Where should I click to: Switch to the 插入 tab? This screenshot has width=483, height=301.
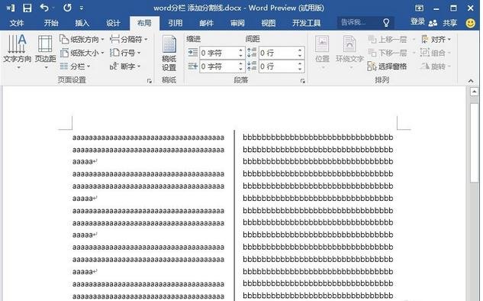(82, 23)
